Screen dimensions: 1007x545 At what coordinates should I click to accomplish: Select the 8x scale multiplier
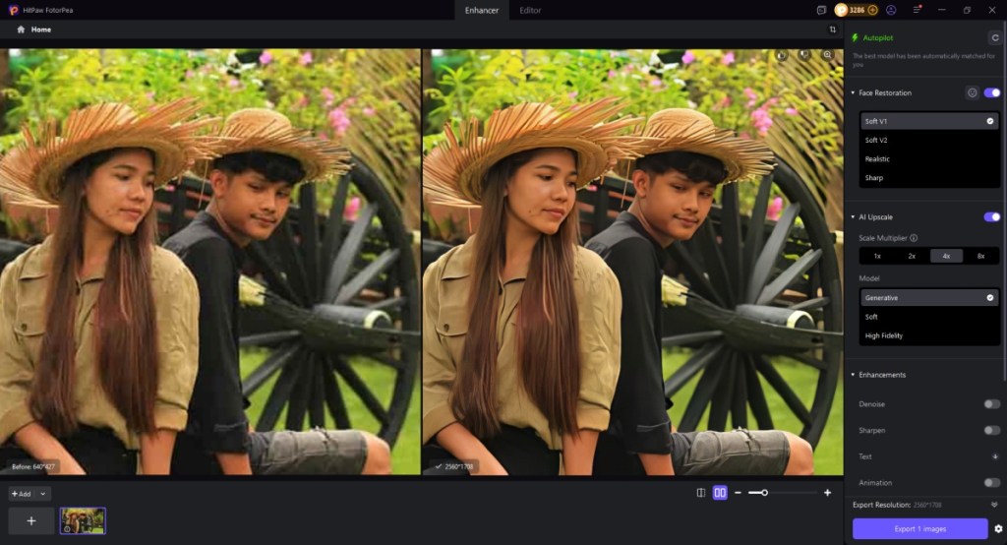click(980, 256)
